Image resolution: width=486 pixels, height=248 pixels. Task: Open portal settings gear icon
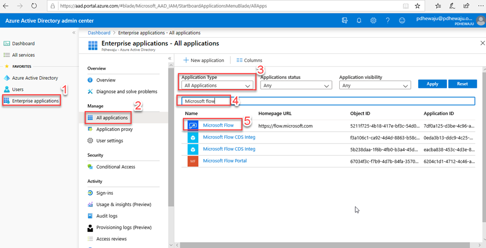373,21
